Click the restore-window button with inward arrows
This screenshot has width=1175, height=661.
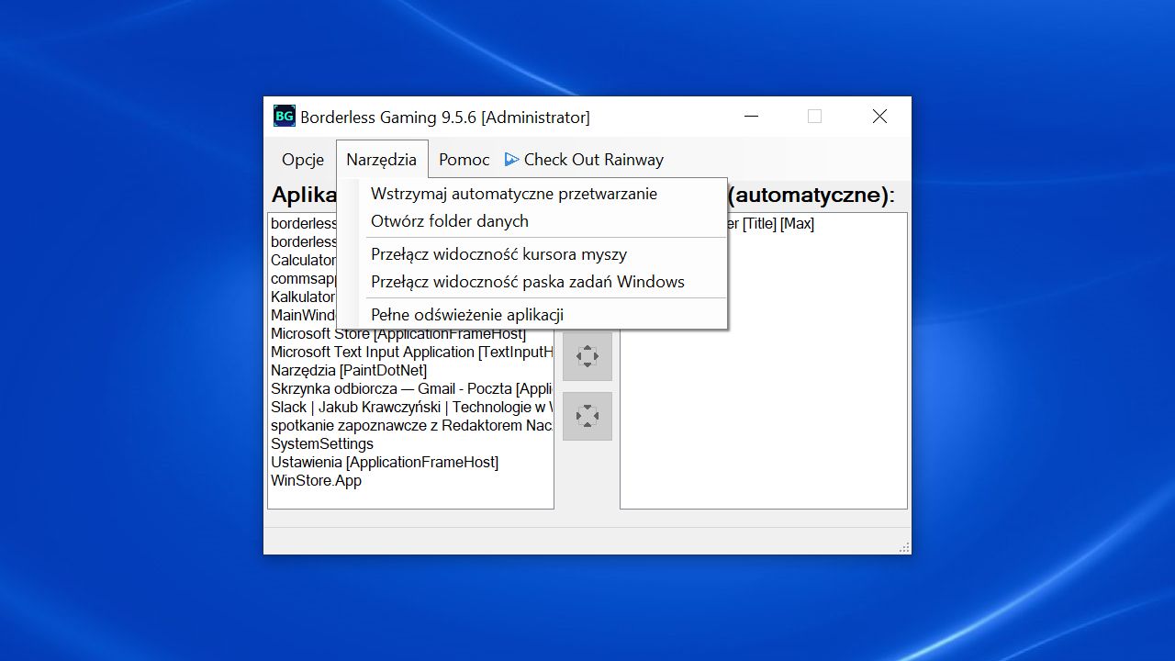pos(587,416)
